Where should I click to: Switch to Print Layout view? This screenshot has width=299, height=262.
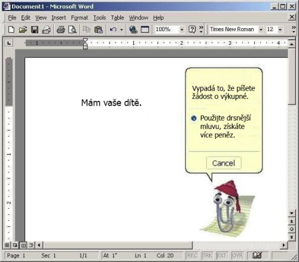(23, 245)
